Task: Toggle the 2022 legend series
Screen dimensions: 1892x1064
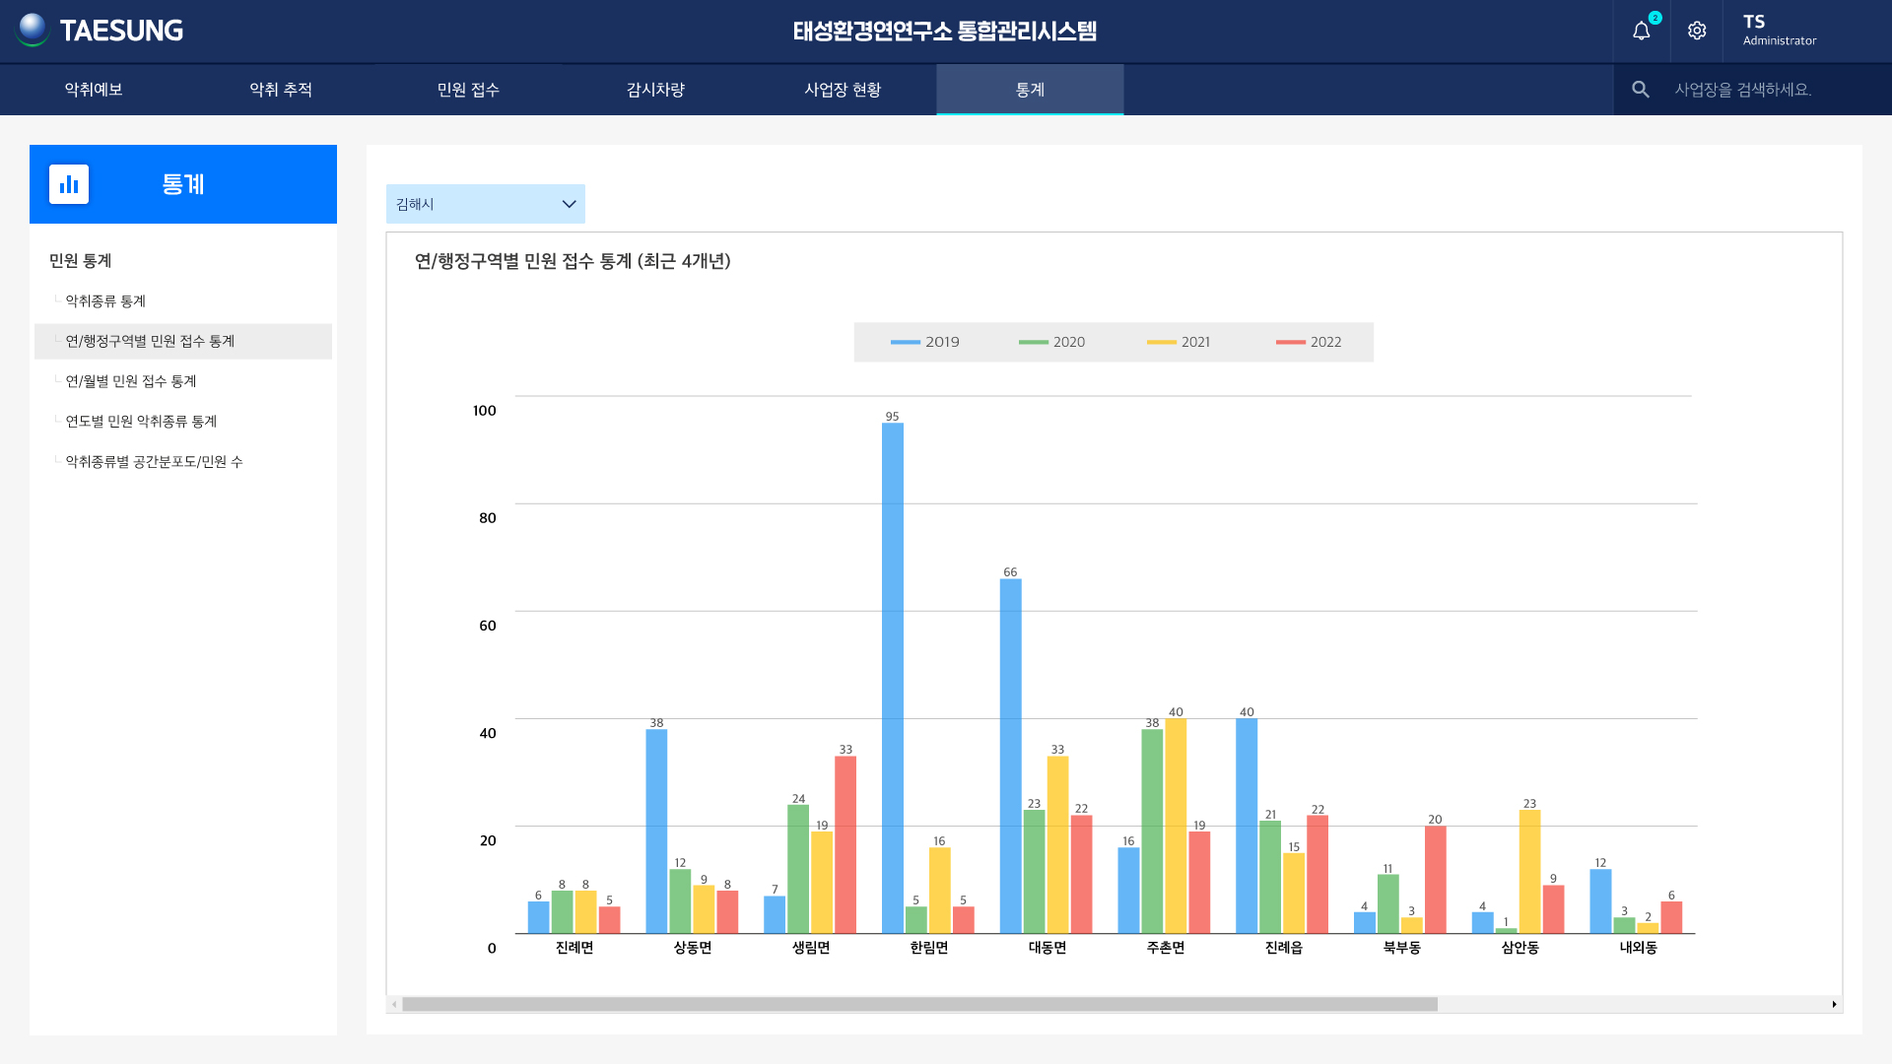Action: 1309,342
